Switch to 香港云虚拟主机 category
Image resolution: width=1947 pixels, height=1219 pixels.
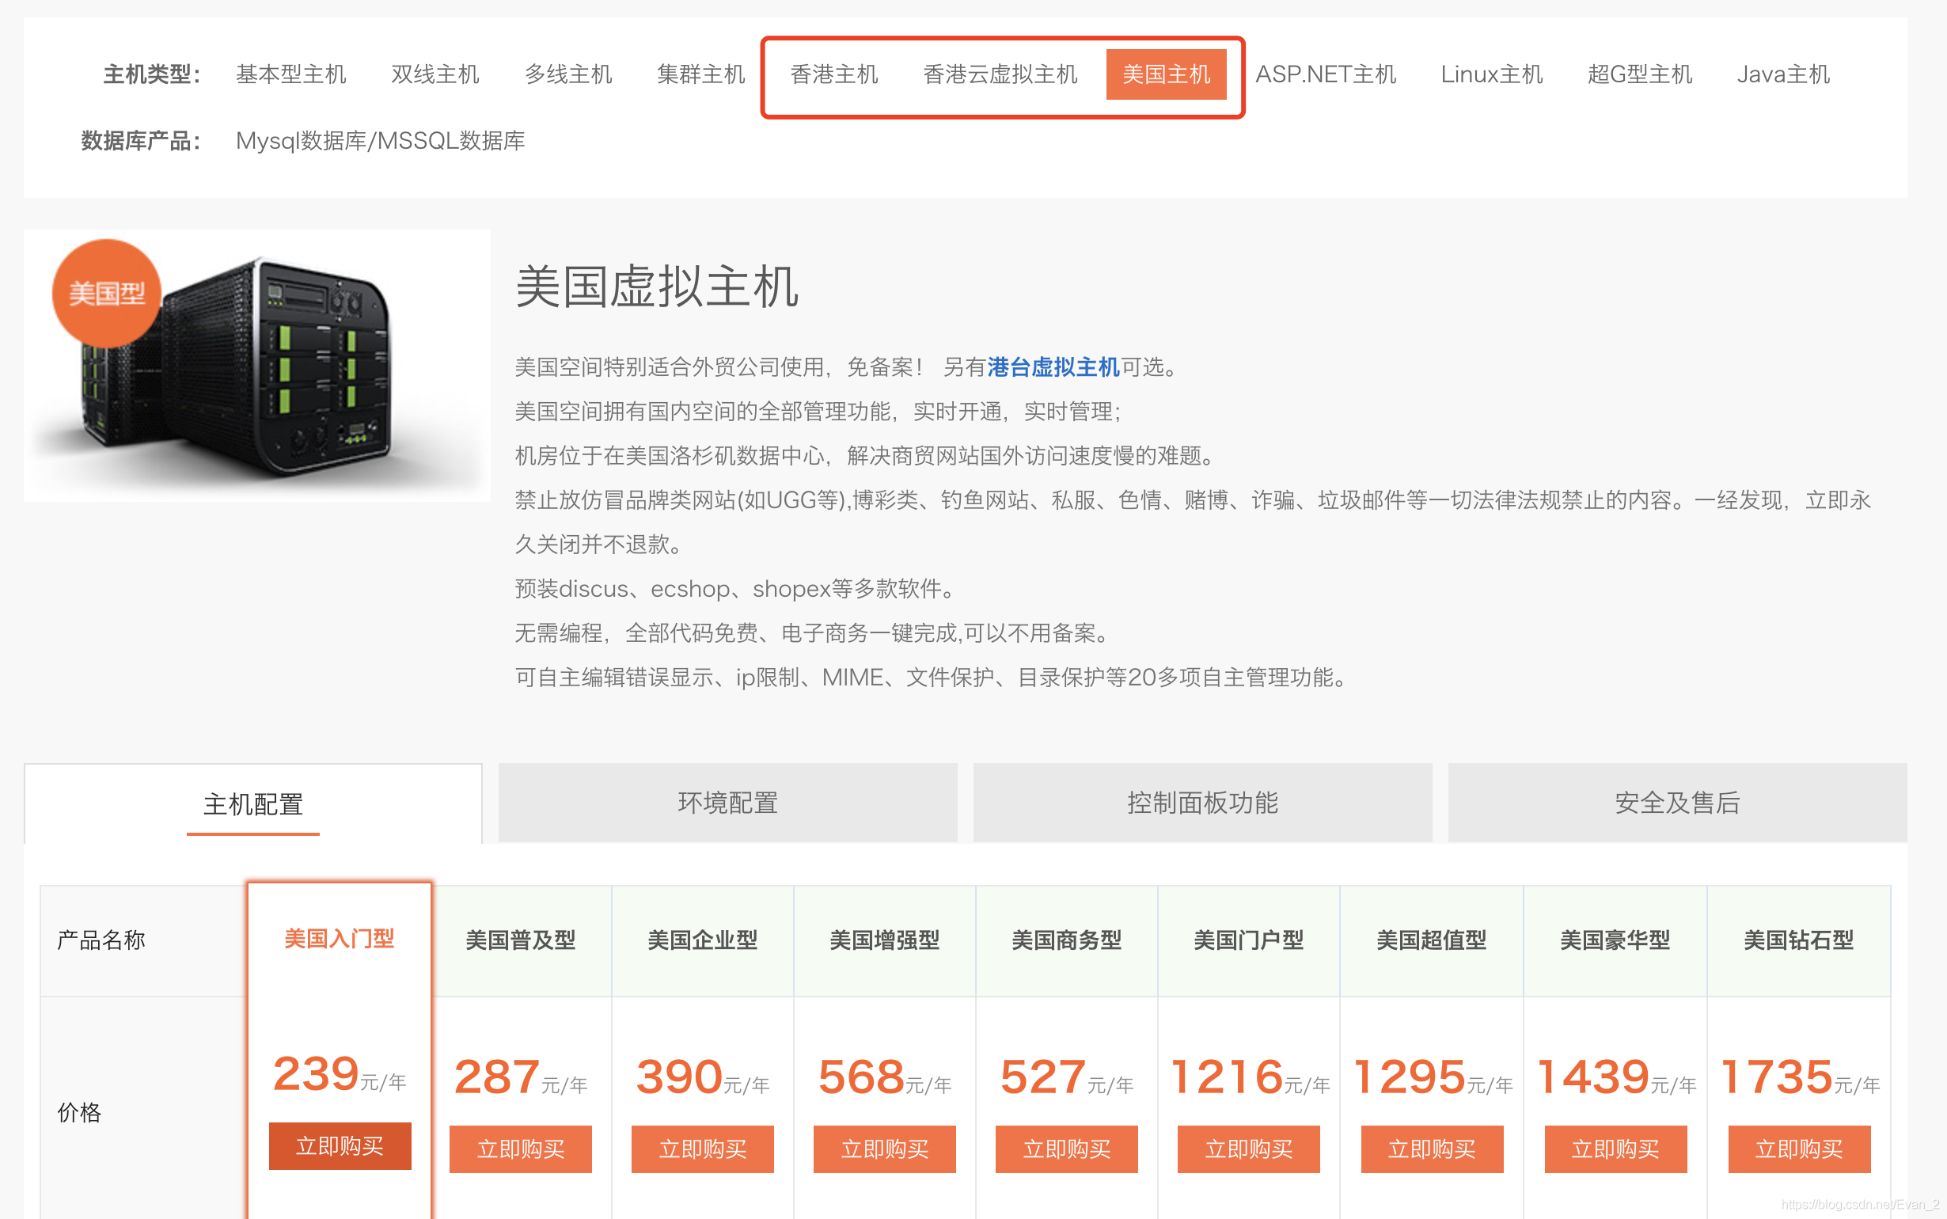coord(1000,74)
